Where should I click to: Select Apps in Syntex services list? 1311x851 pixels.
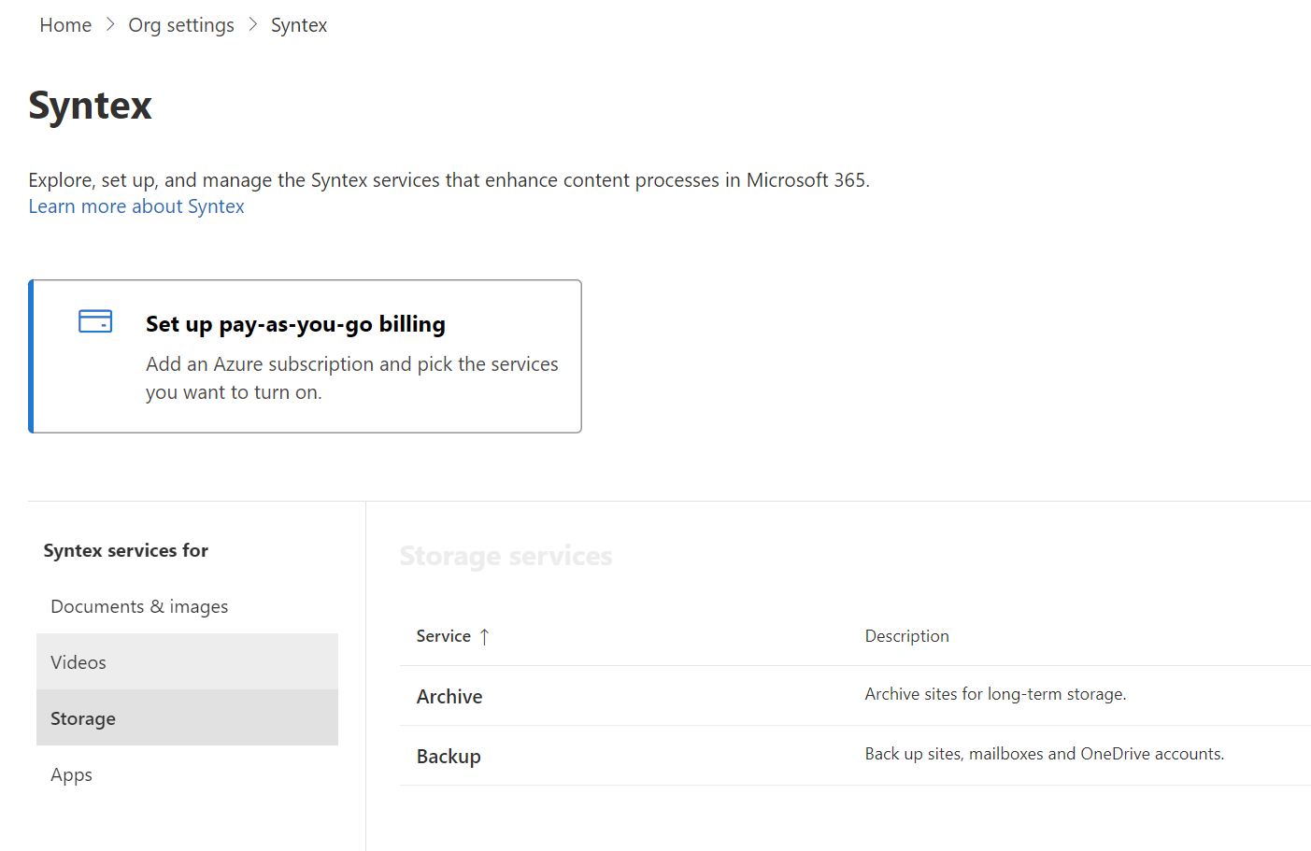pos(187,774)
